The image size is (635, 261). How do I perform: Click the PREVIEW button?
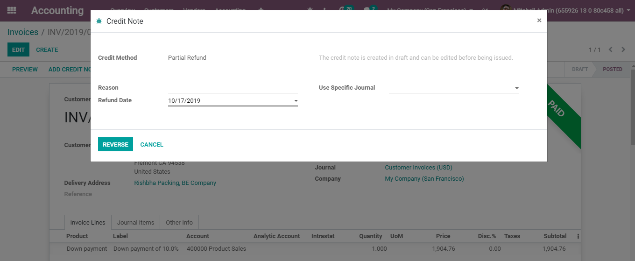(x=25, y=69)
